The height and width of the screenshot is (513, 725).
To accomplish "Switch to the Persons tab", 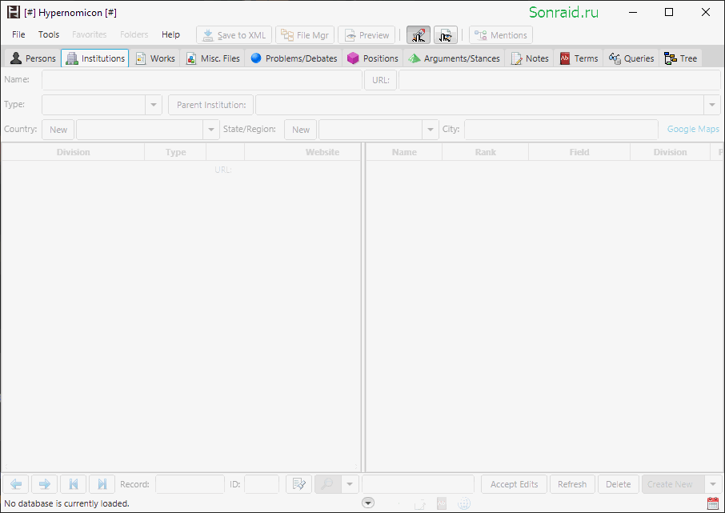I will coord(32,58).
